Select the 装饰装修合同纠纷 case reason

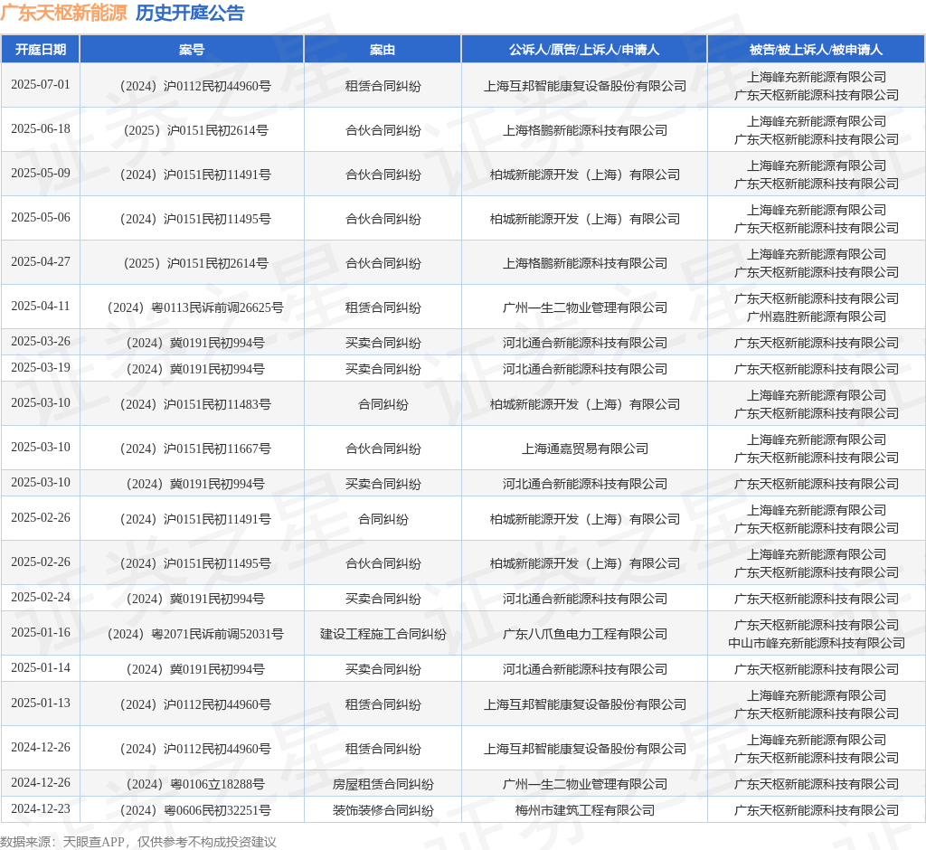pyautogui.click(x=383, y=810)
